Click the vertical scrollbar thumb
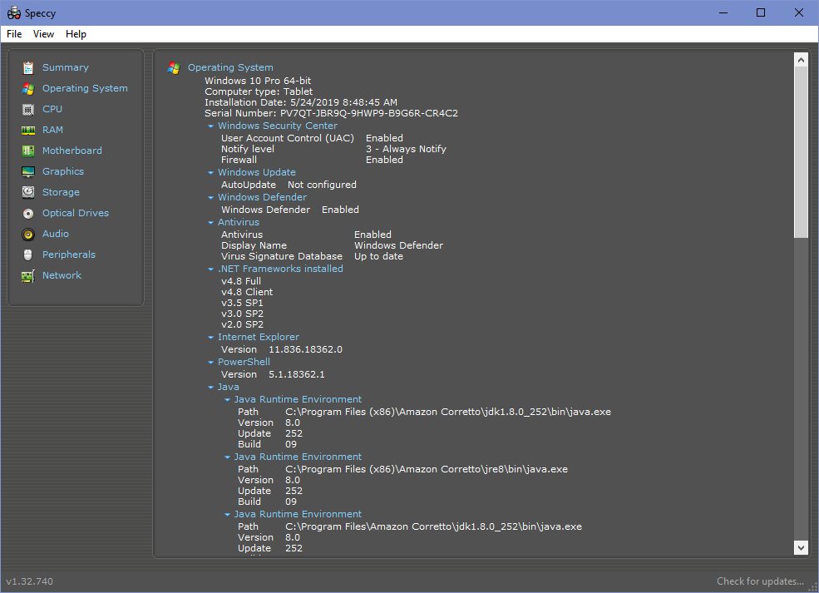The image size is (819, 593). (801, 152)
